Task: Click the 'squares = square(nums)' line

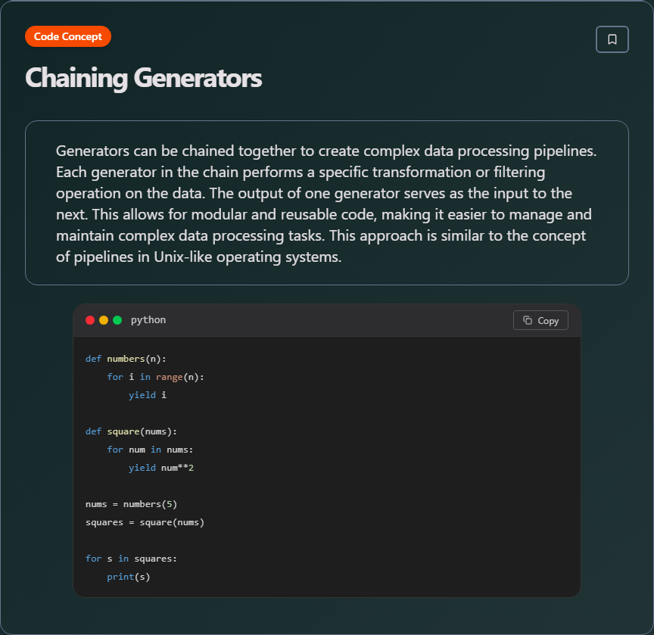Action: pyautogui.click(x=145, y=522)
